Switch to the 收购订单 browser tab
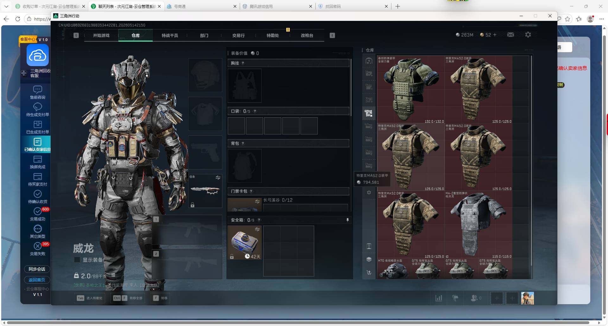608x326 pixels. click(x=51, y=6)
